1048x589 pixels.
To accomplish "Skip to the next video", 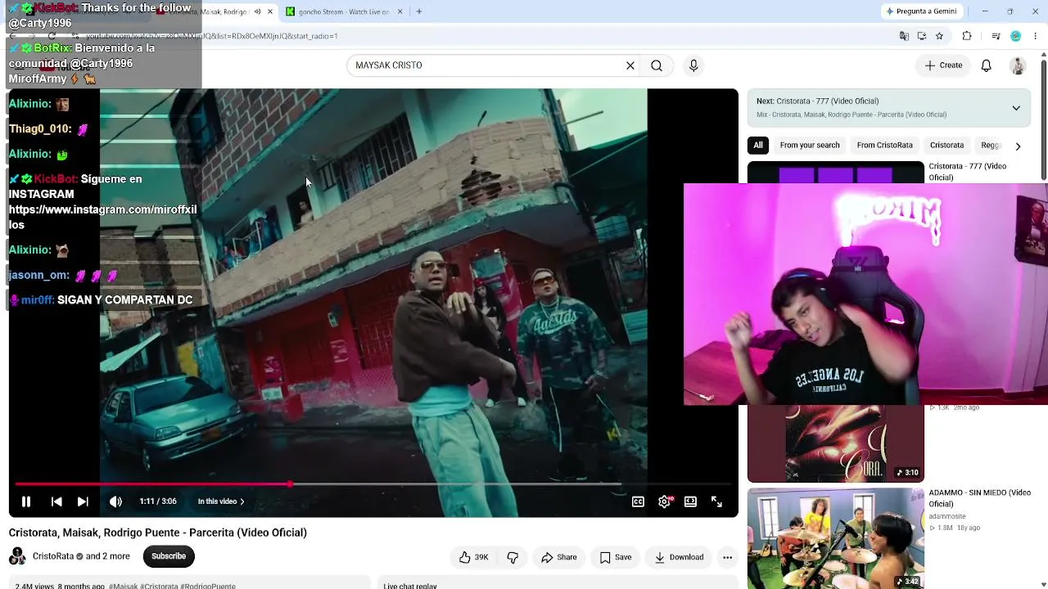I will tap(83, 501).
